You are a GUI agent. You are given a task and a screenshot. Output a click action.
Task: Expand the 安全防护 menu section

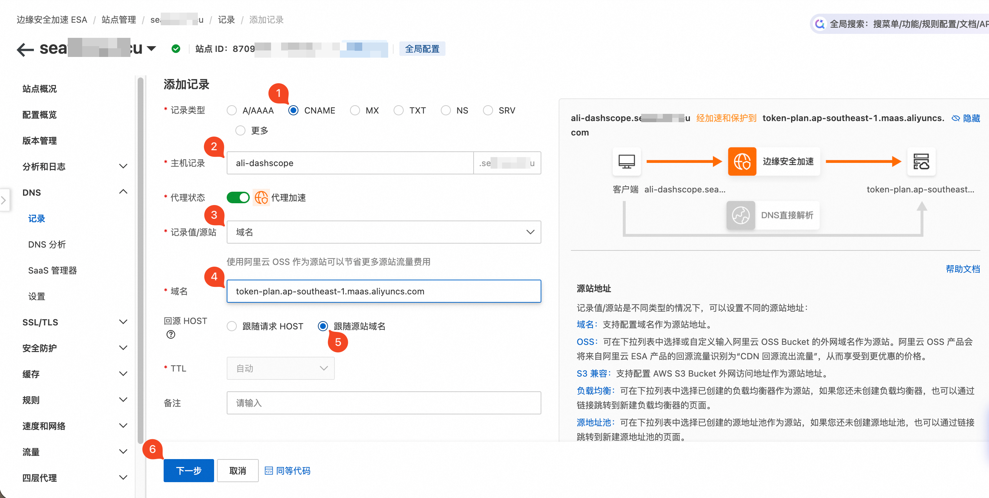point(123,348)
